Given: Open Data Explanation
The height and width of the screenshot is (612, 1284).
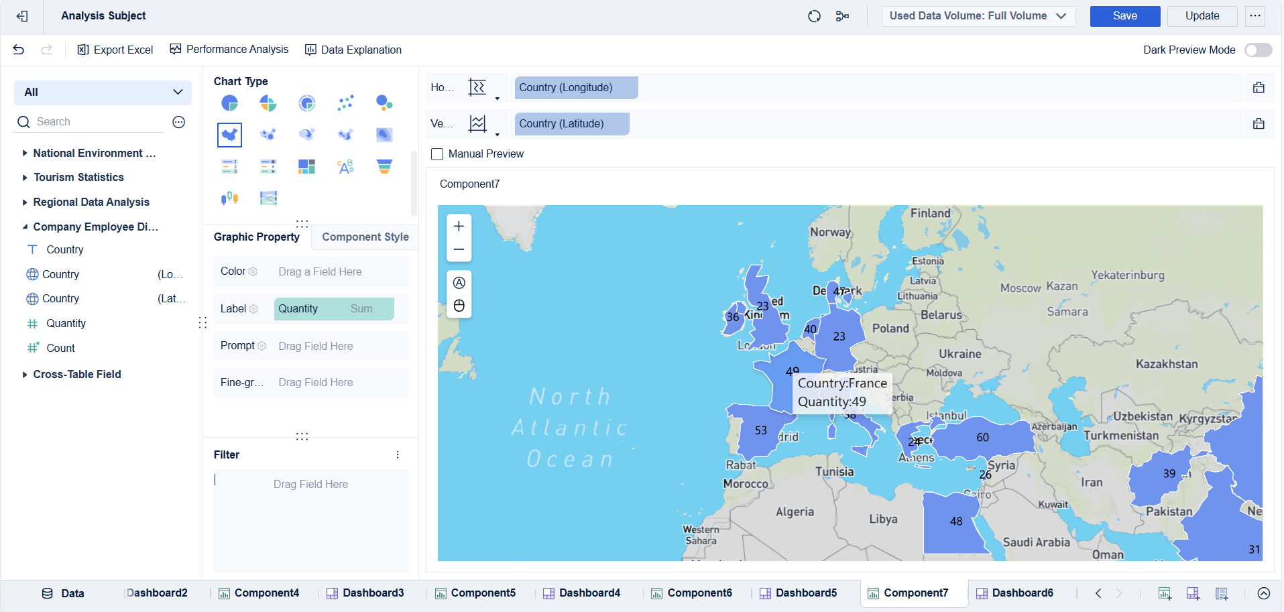Looking at the screenshot, I should point(353,50).
